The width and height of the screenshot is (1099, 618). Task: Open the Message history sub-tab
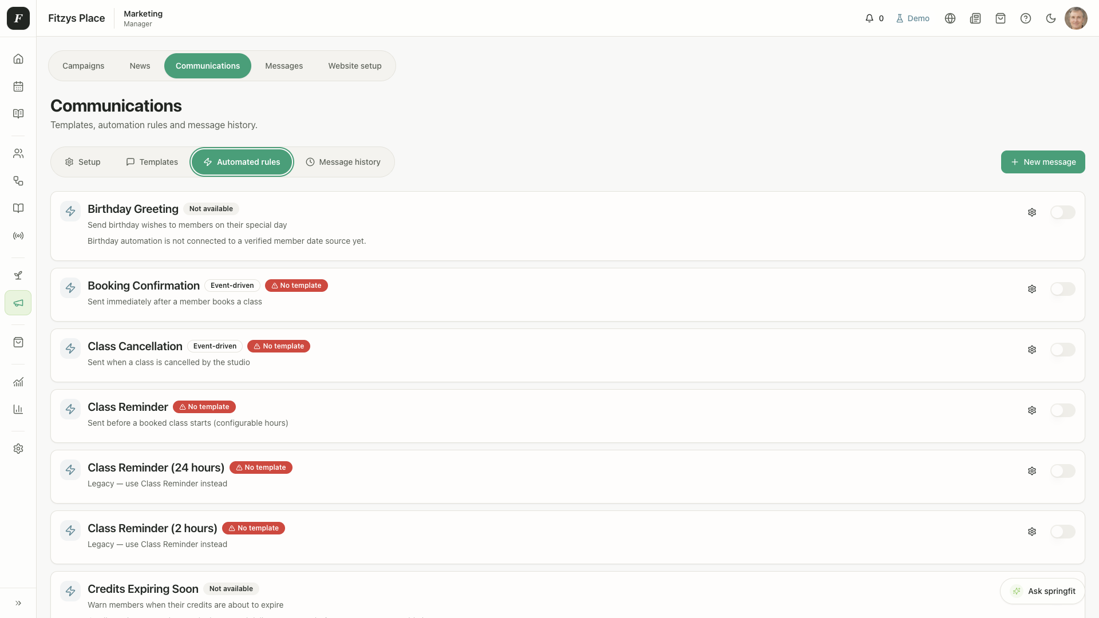tap(343, 162)
